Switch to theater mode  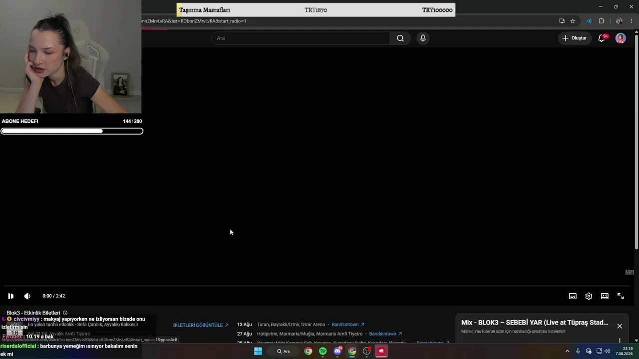click(x=605, y=296)
